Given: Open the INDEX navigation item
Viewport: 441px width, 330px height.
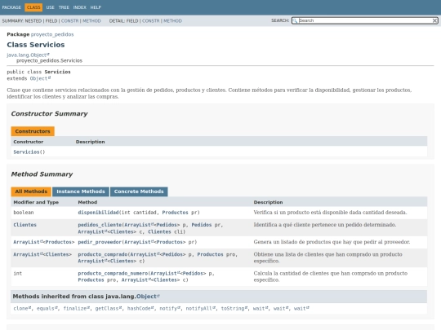Looking at the screenshot, I should [x=79, y=7].
